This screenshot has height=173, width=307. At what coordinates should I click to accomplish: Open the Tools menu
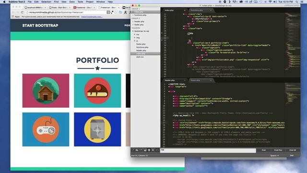[80, 2]
